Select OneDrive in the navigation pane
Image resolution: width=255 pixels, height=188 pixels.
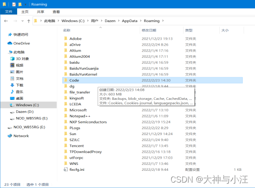pos(22,43)
